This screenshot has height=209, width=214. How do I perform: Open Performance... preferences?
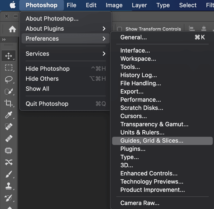pos(163,100)
